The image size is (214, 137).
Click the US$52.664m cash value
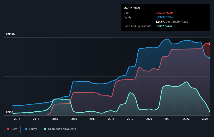pos(164,26)
